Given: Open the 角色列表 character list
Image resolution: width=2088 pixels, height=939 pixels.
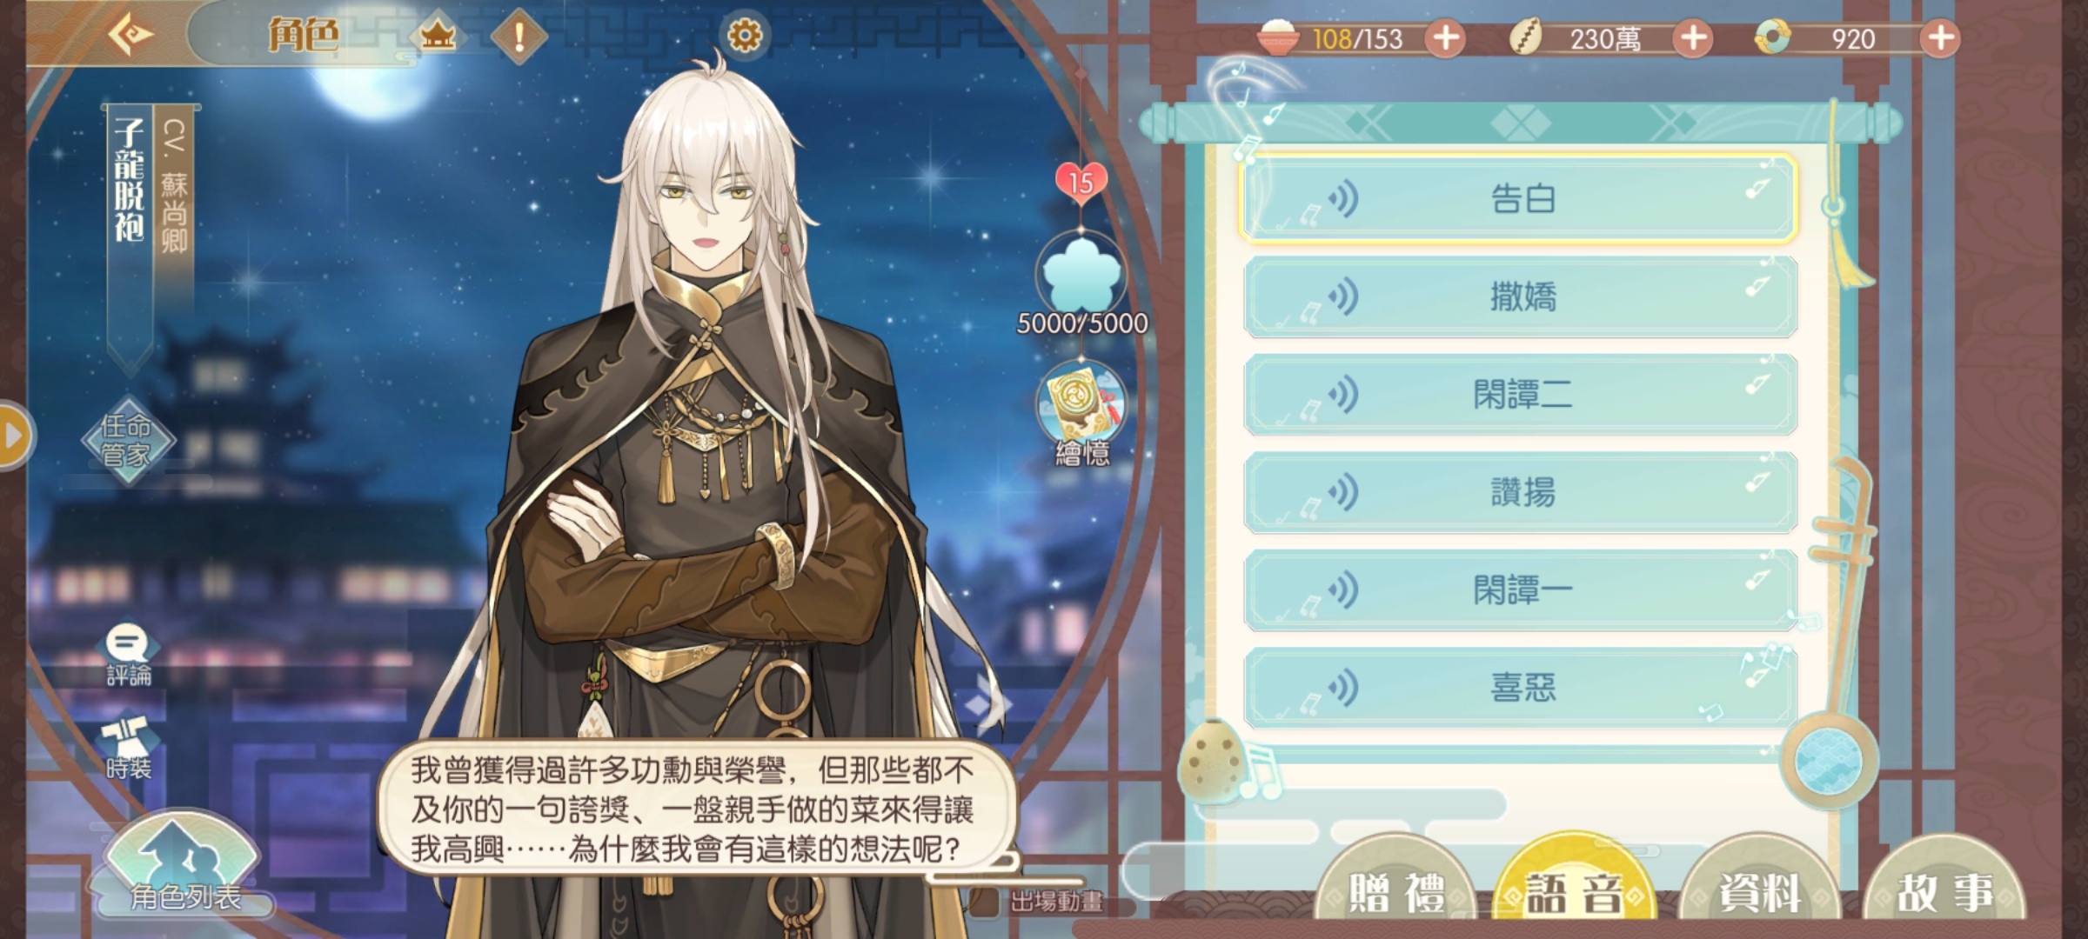Looking at the screenshot, I should [183, 866].
